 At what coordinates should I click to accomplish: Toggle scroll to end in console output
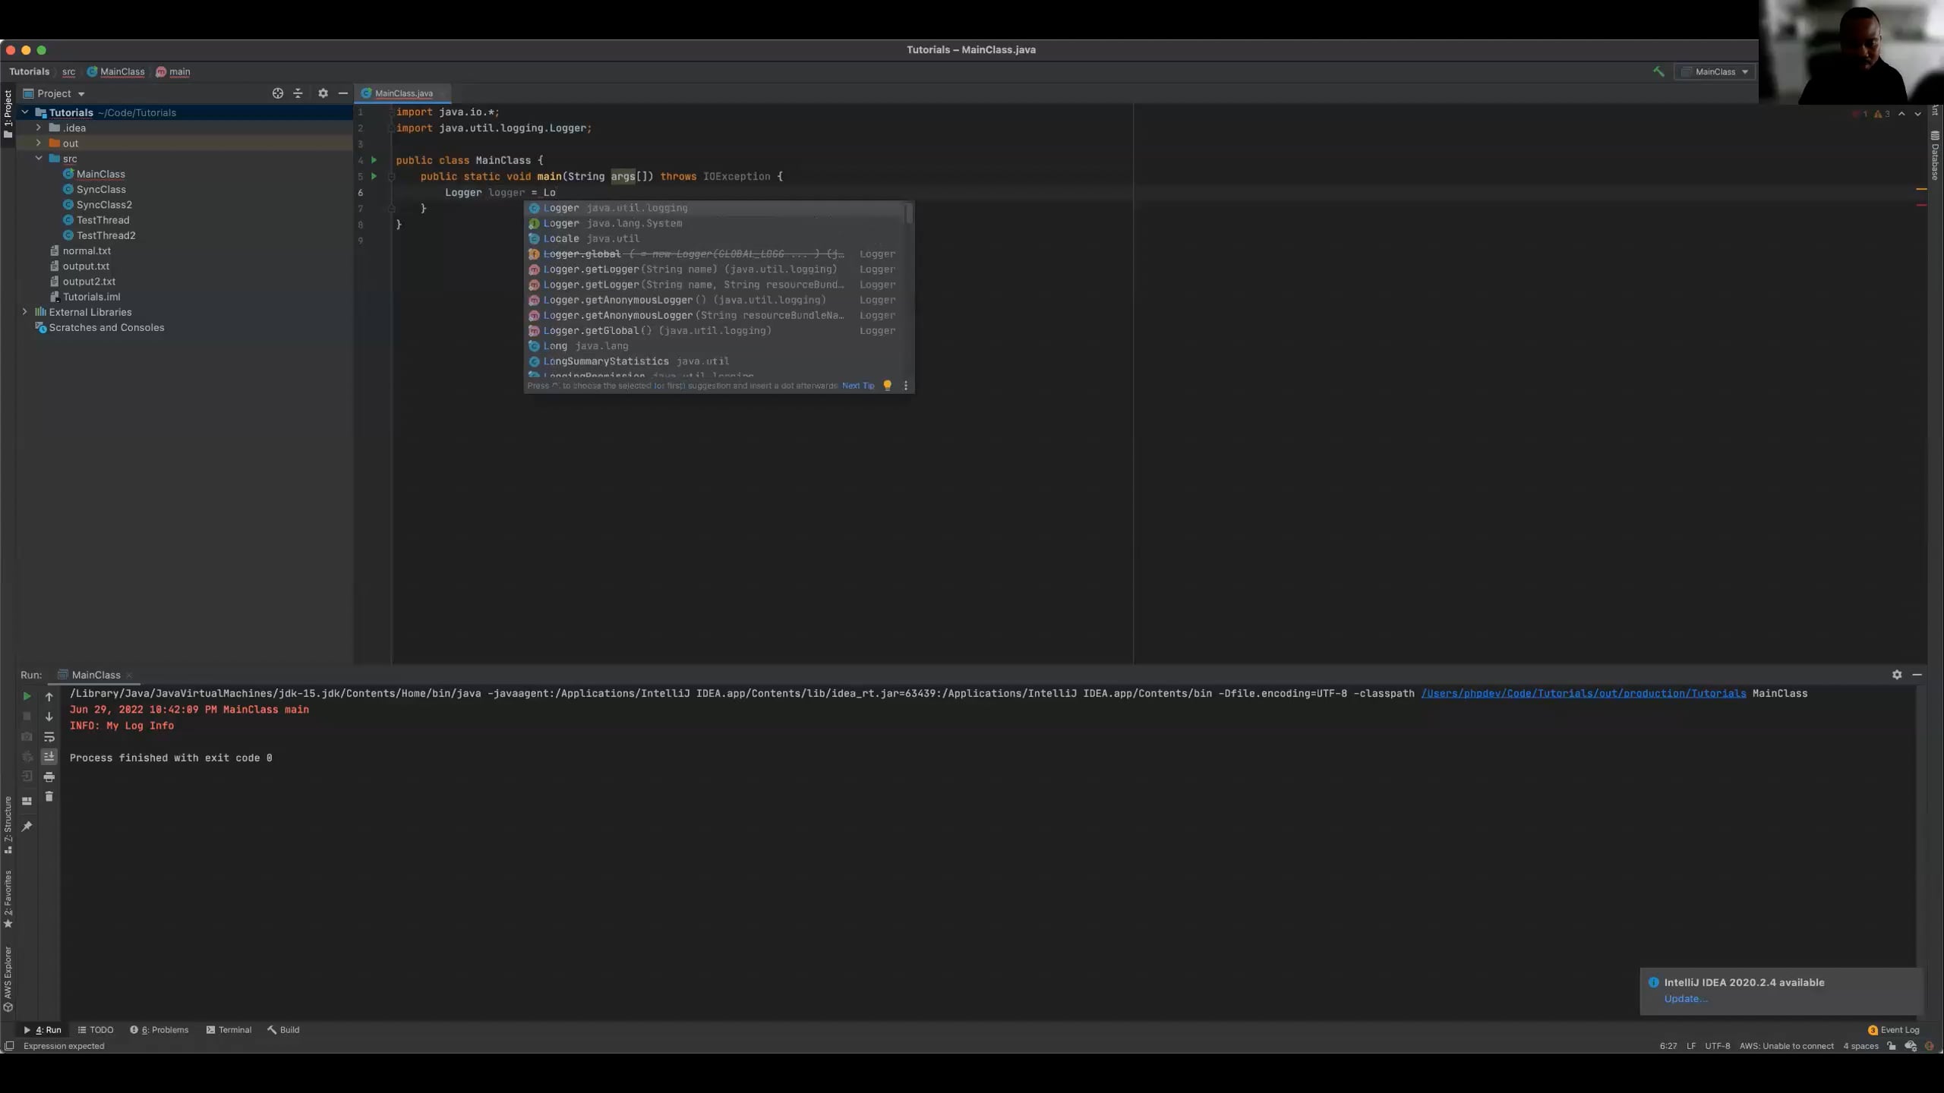pyautogui.click(x=49, y=756)
